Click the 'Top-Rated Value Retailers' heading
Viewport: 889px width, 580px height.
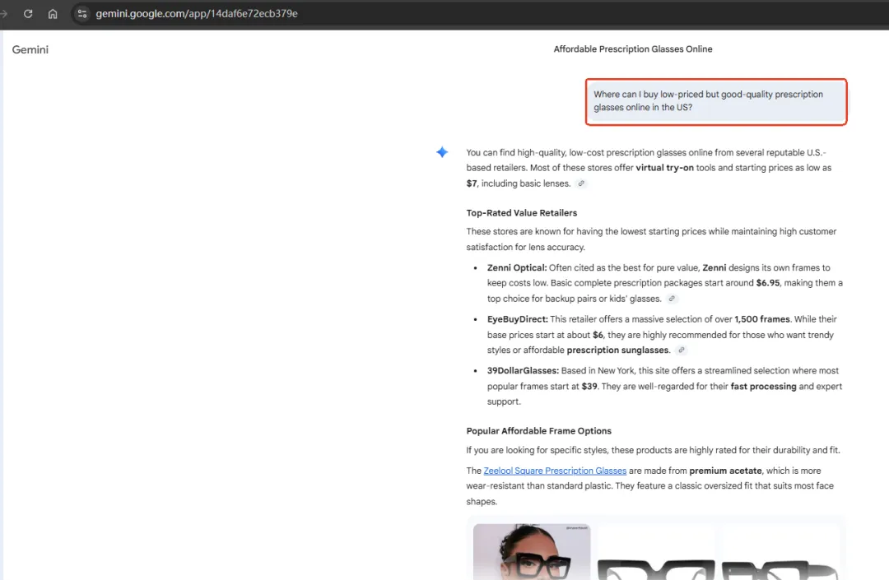tap(522, 213)
